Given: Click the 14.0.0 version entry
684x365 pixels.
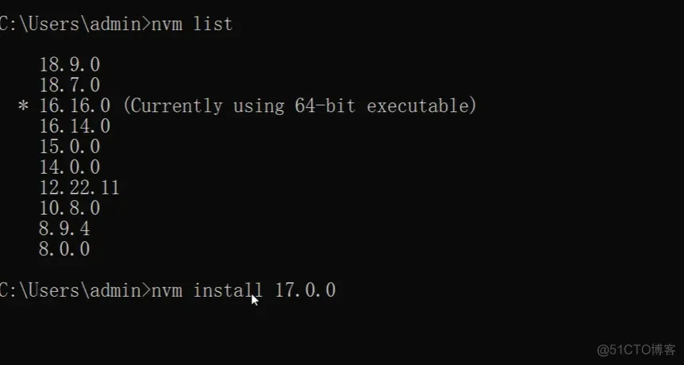Looking at the screenshot, I should pos(70,167).
